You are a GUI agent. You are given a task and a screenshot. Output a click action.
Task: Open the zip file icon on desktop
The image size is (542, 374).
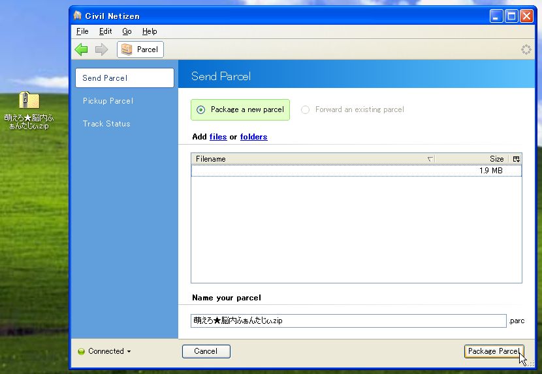[x=29, y=100]
